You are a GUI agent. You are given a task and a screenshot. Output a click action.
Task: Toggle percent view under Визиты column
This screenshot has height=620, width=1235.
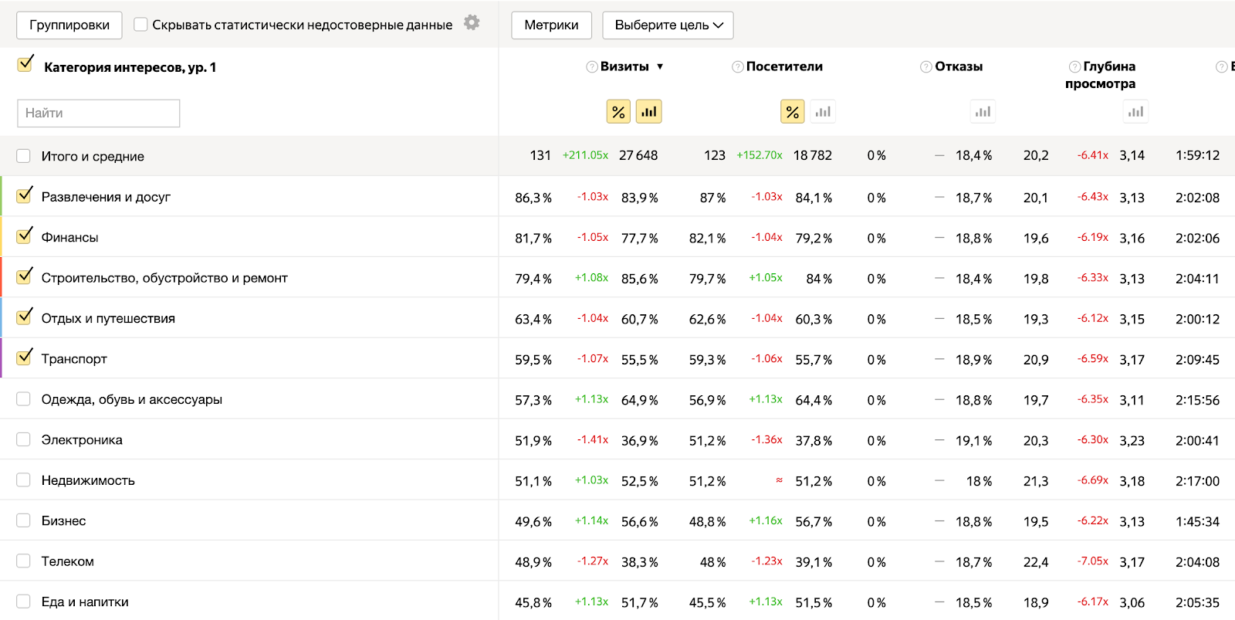(618, 112)
